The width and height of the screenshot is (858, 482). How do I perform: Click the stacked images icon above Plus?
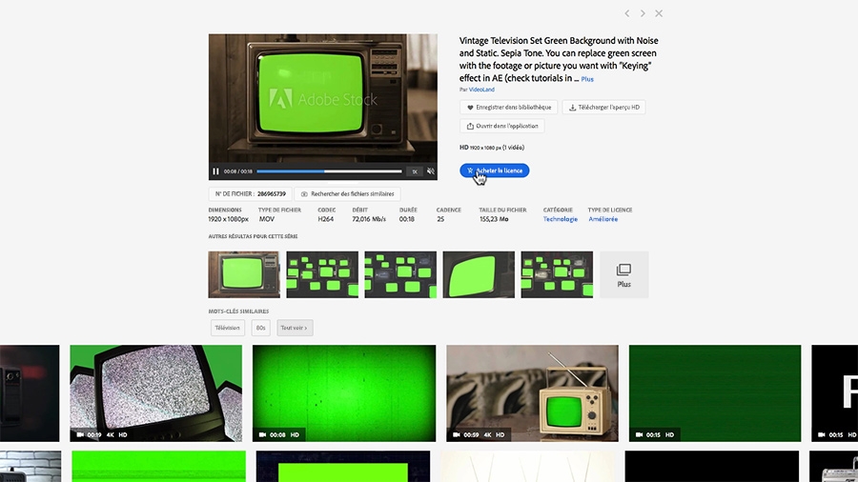pyautogui.click(x=623, y=270)
